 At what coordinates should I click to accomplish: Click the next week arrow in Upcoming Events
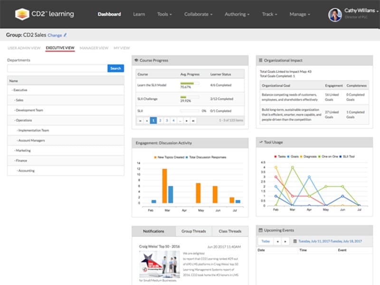(285, 241)
